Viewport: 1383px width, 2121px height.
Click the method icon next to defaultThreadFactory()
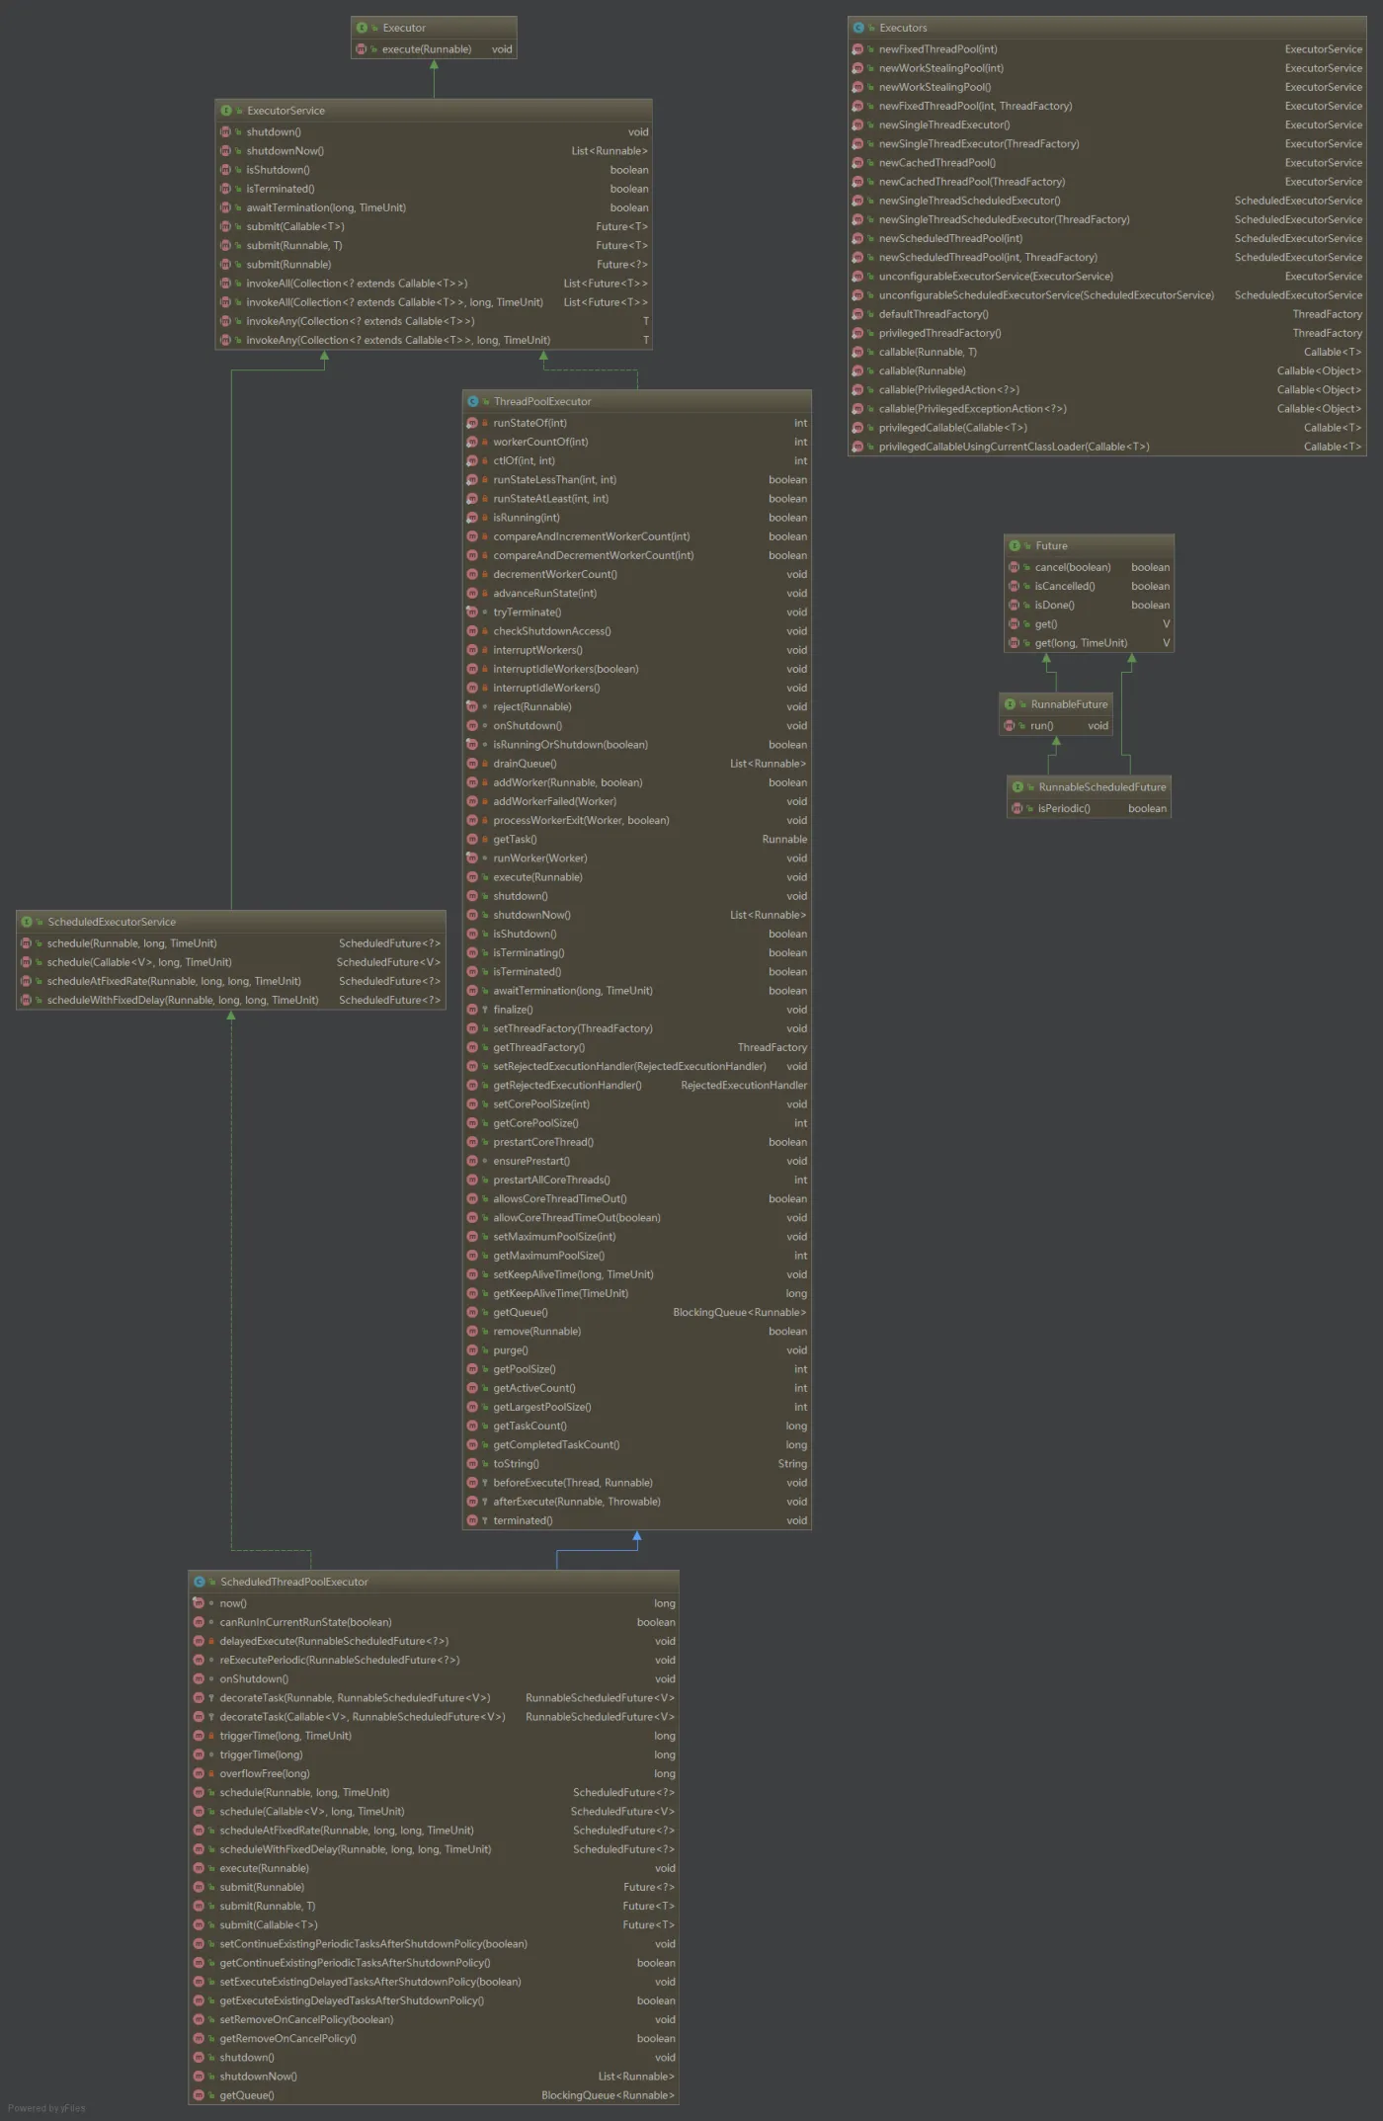(857, 314)
